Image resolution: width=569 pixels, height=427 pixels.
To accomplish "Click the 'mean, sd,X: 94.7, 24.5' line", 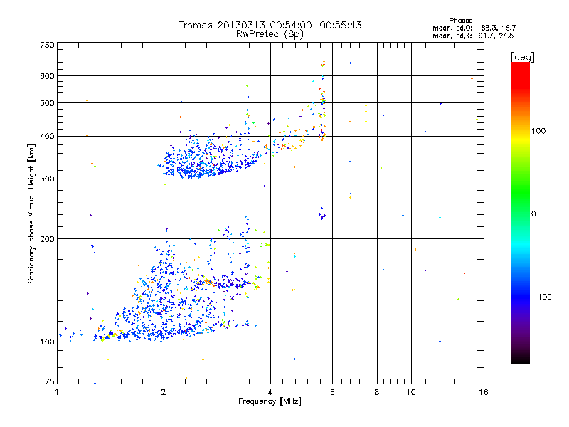I will 473,36.
